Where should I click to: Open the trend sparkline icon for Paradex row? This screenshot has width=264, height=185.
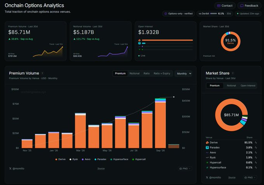(x=256, y=147)
